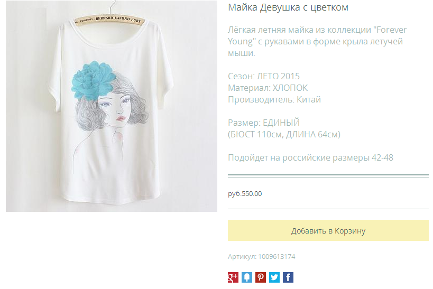Click the price руб.550.00
The height and width of the screenshot is (289, 433).
pos(245,194)
